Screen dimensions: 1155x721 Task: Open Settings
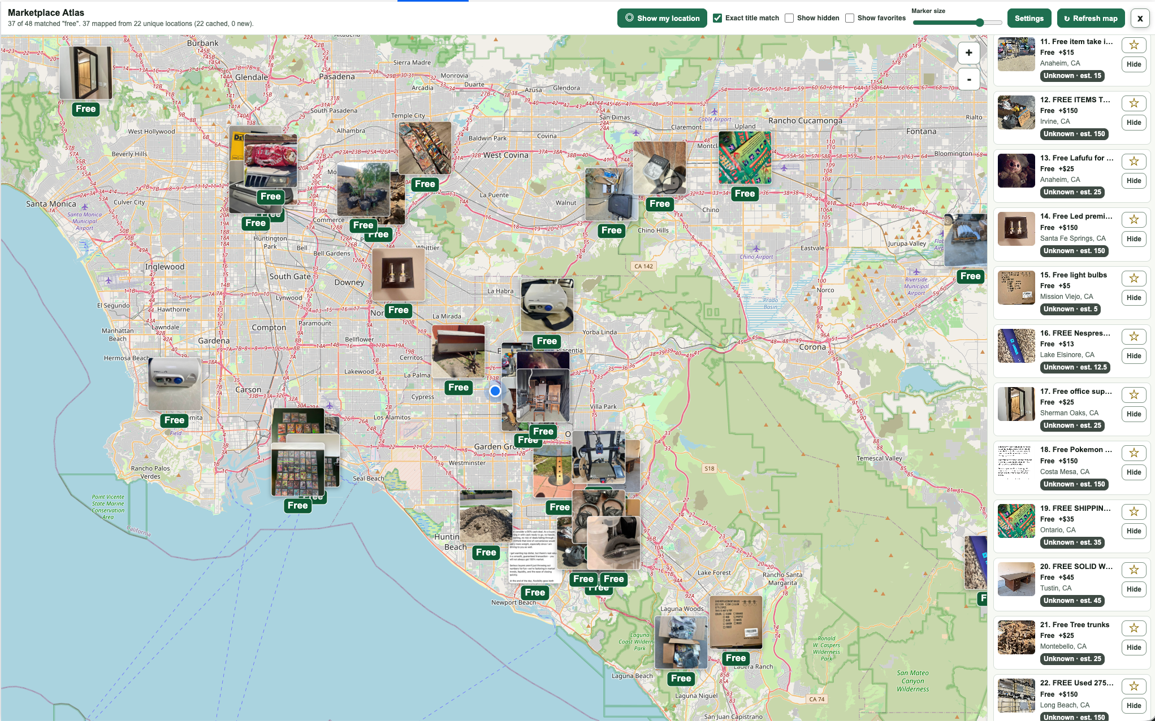point(1029,18)
